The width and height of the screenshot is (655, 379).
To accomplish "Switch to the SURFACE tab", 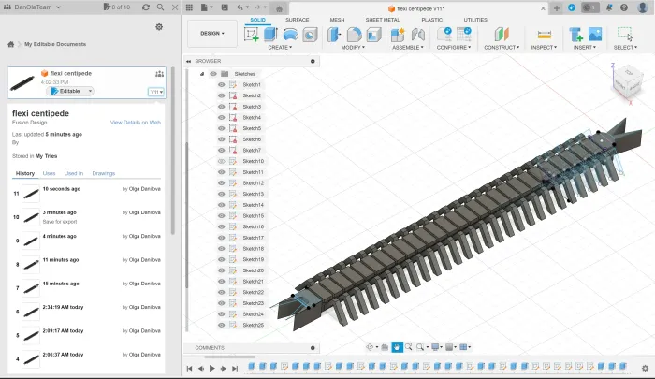I will pos(297,20).
